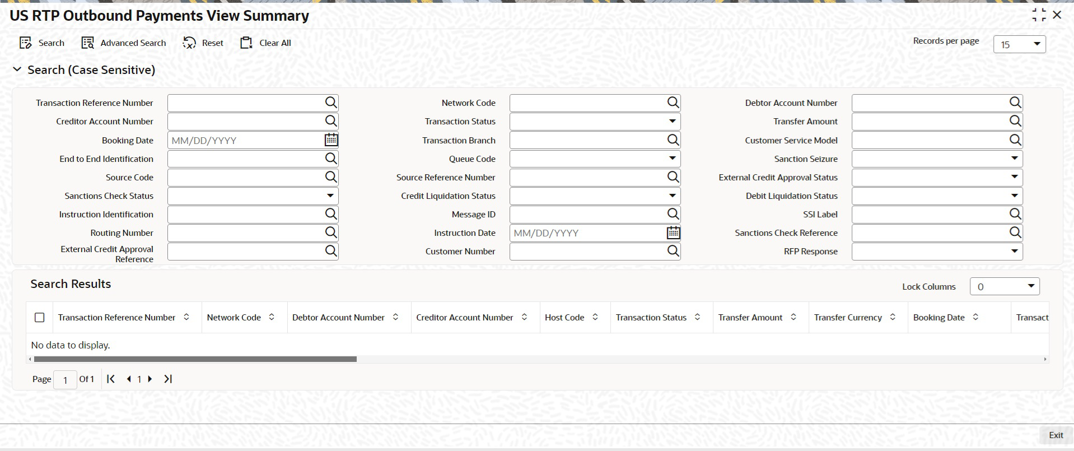The width and height of the screenshot is (1074, 451).
Task: Open lookup for Sanctions Check Reference
Action: pos(1015,233)
